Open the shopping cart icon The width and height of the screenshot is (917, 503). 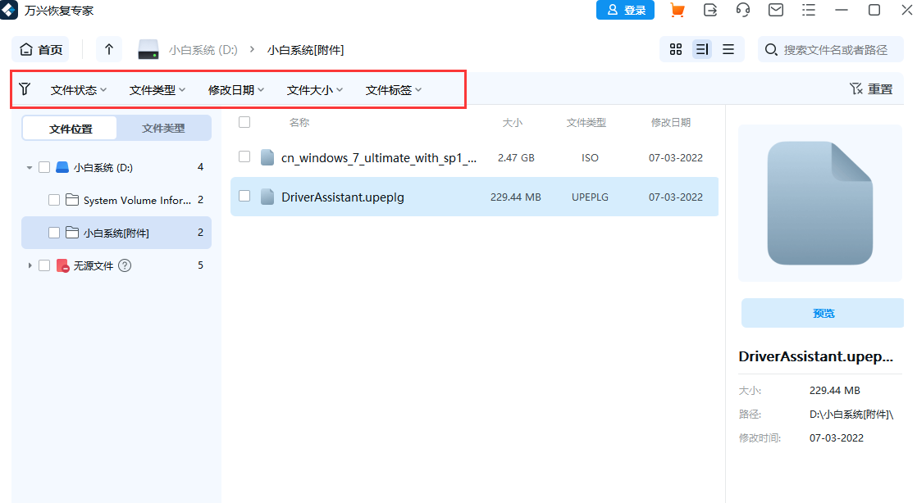tap(678, 10)
